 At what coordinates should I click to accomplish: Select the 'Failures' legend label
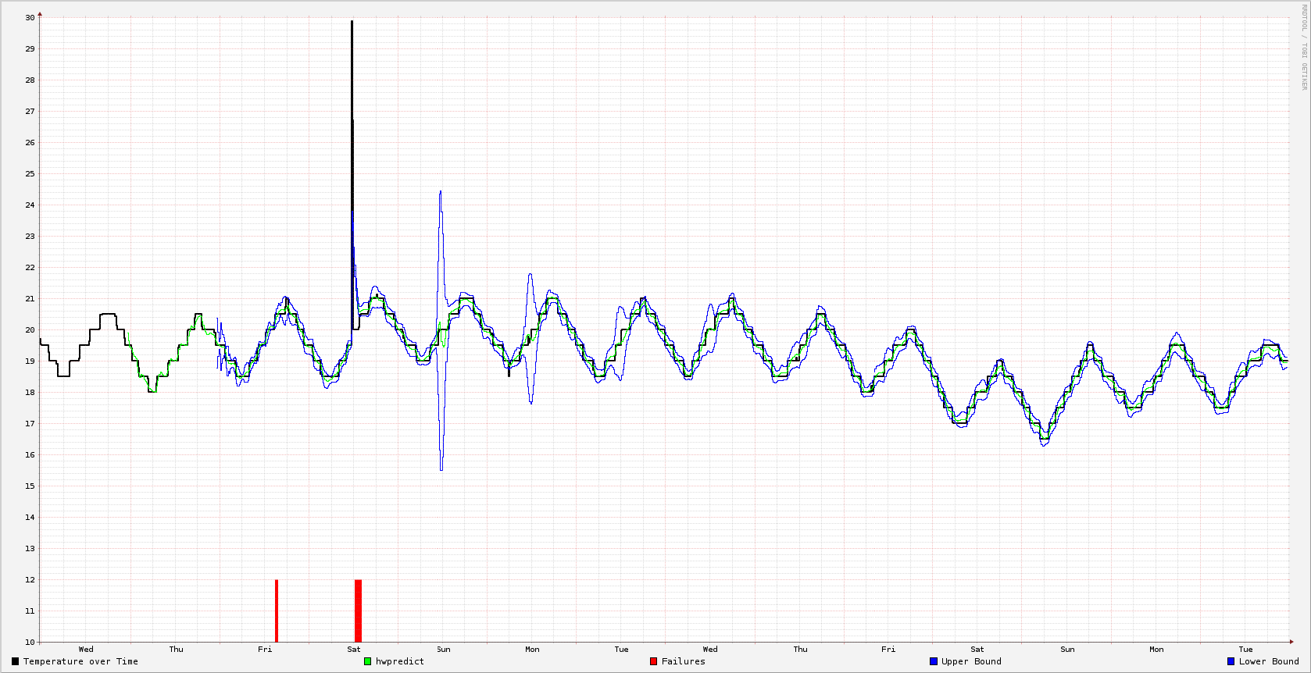683,661
